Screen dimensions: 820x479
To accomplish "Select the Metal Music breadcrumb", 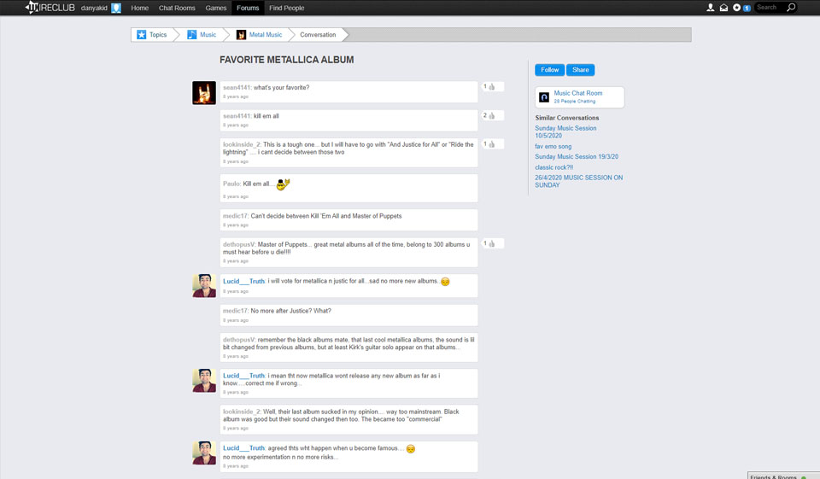I will (x=265, y=35).
